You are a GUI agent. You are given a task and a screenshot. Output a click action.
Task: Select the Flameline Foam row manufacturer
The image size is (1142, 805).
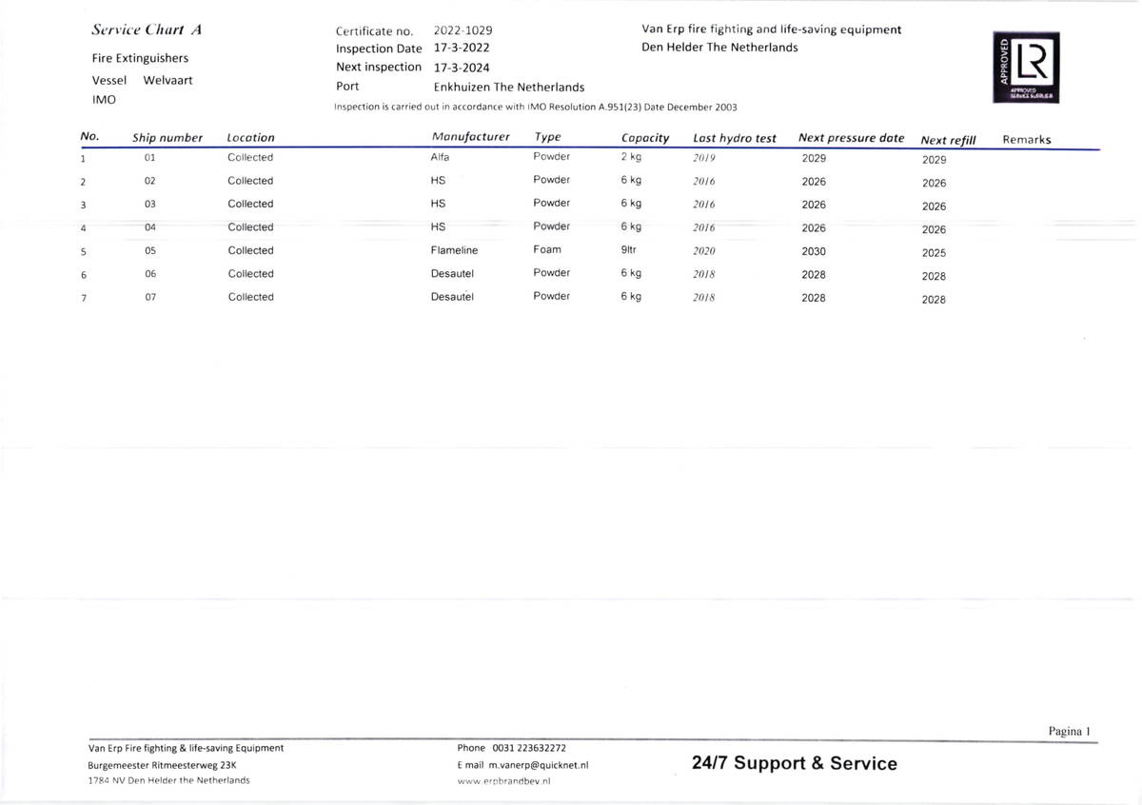coord(454,250)
